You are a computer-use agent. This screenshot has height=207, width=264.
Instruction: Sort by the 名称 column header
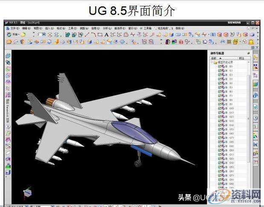pyautogui.click(x=223, y=58)
